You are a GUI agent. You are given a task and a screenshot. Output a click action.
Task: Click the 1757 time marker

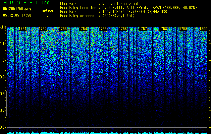coord(143,29)
